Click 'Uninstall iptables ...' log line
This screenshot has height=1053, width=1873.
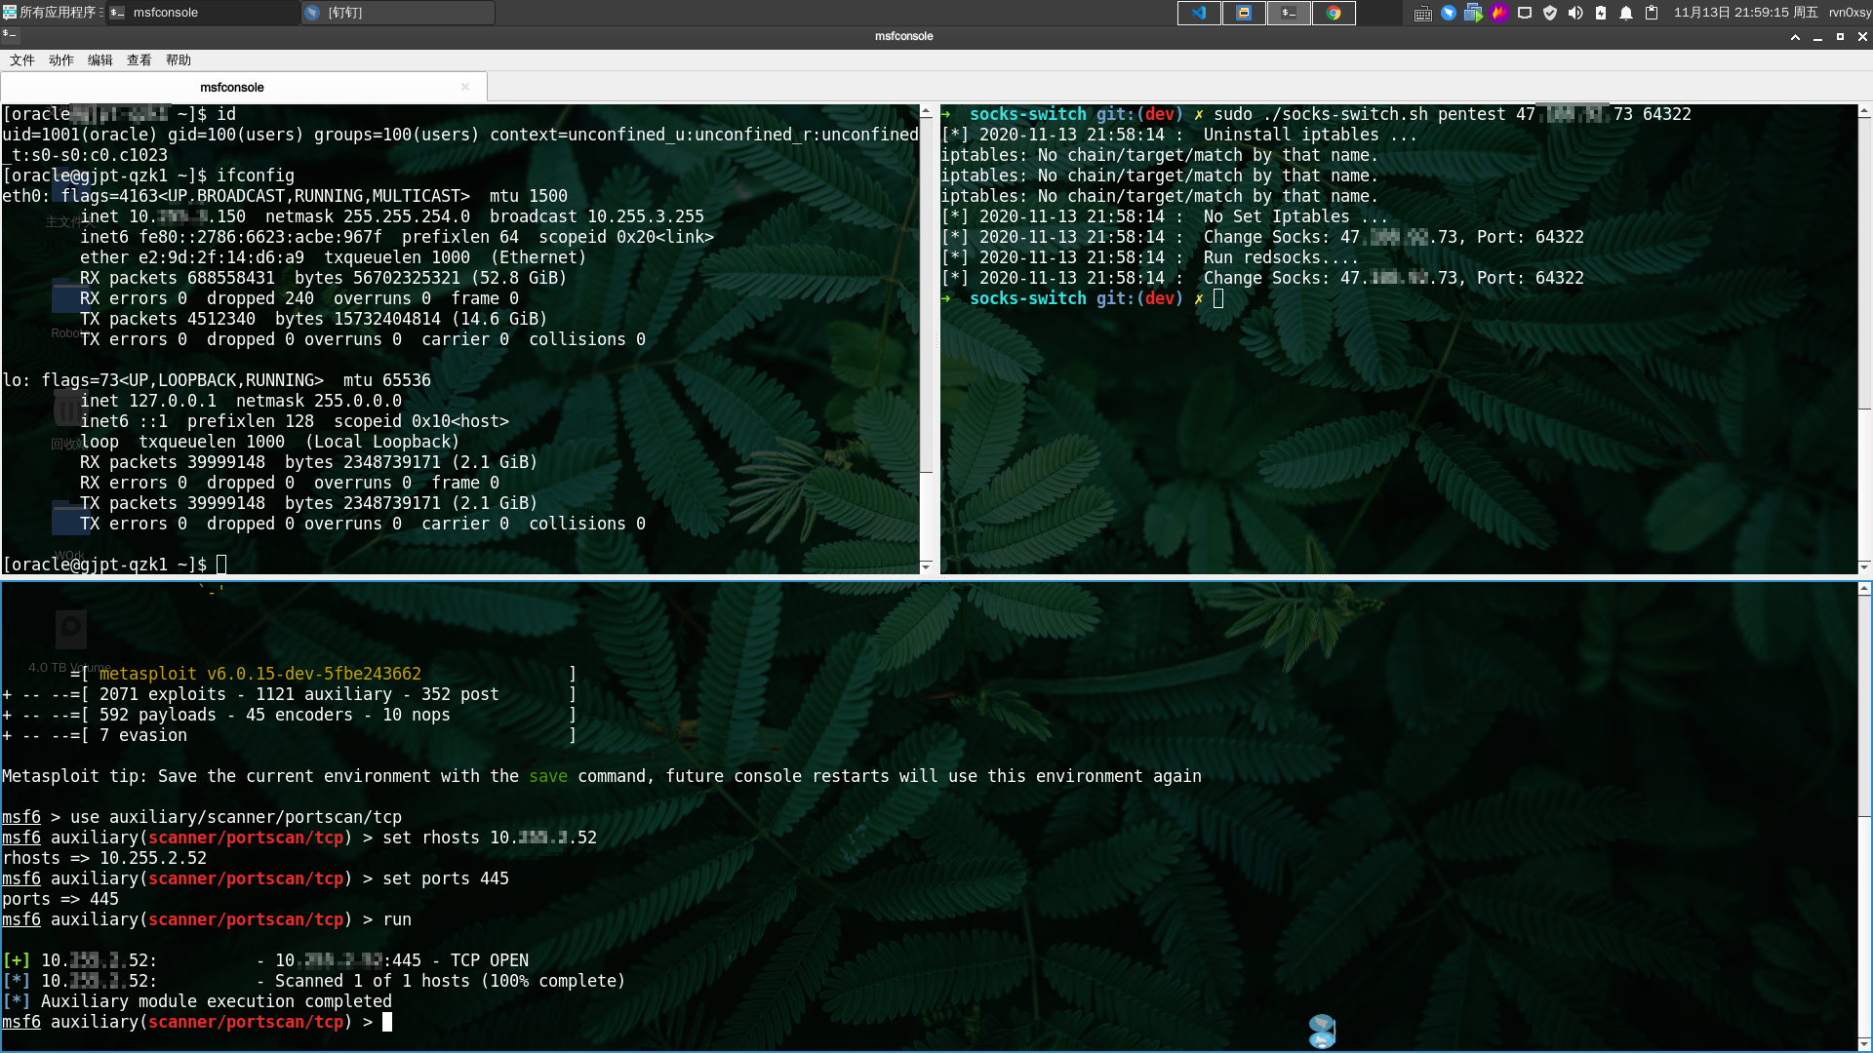pyautogui.click(x=1310, y=135)
